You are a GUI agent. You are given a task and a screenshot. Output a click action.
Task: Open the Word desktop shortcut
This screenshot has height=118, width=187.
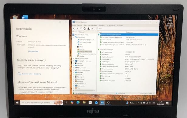click(x=25, y=17)
